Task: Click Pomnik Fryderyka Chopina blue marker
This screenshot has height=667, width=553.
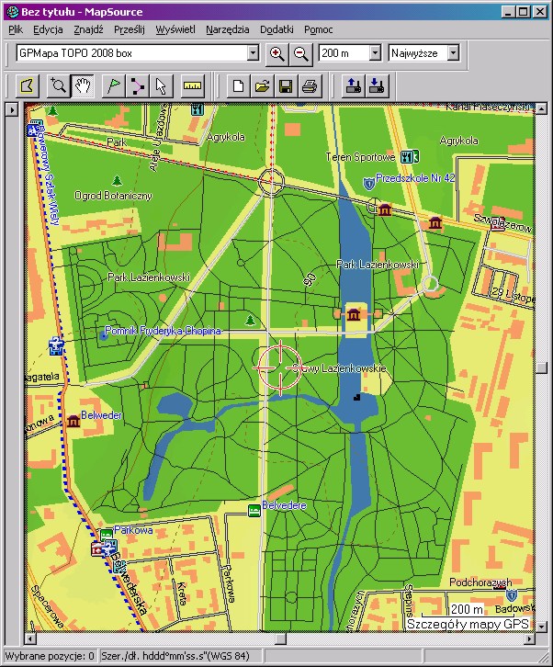Action: [x=104, y=336]
